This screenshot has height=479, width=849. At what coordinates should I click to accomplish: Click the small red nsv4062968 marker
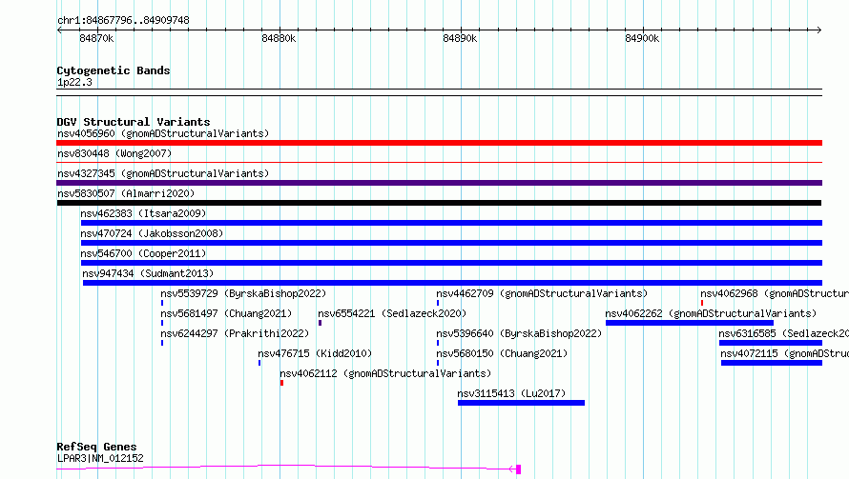click(702, 303)
